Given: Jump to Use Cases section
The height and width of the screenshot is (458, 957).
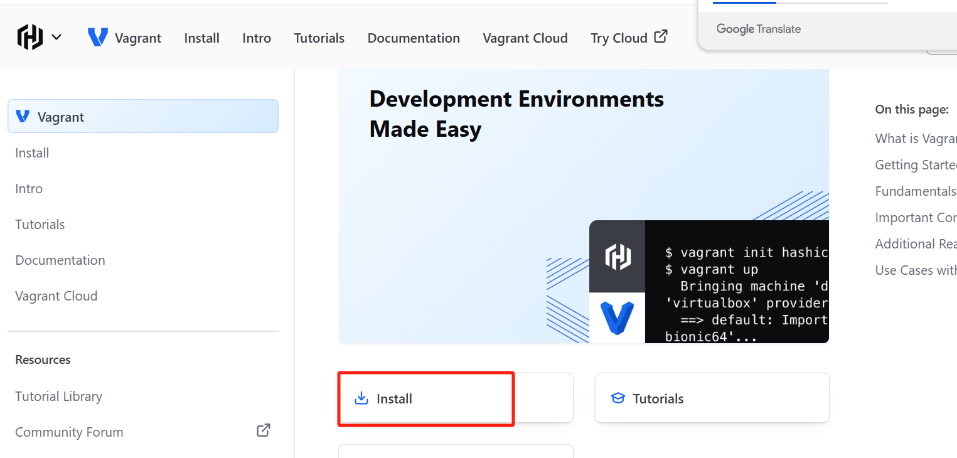Looking at the screenshot, I should click(916, 270).
